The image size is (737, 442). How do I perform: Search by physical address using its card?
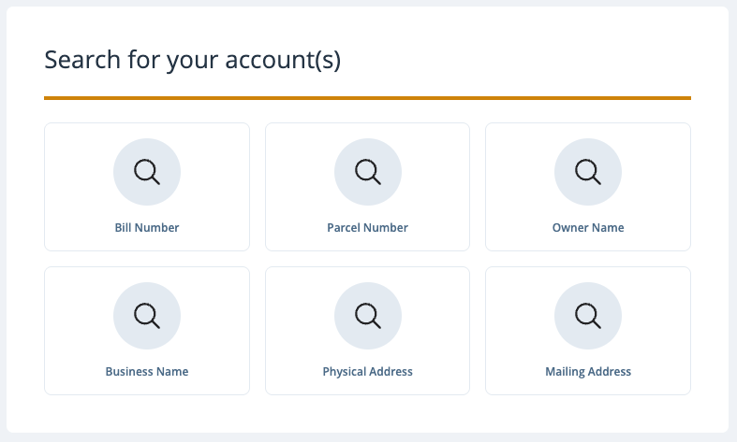[x=367, y=331]
